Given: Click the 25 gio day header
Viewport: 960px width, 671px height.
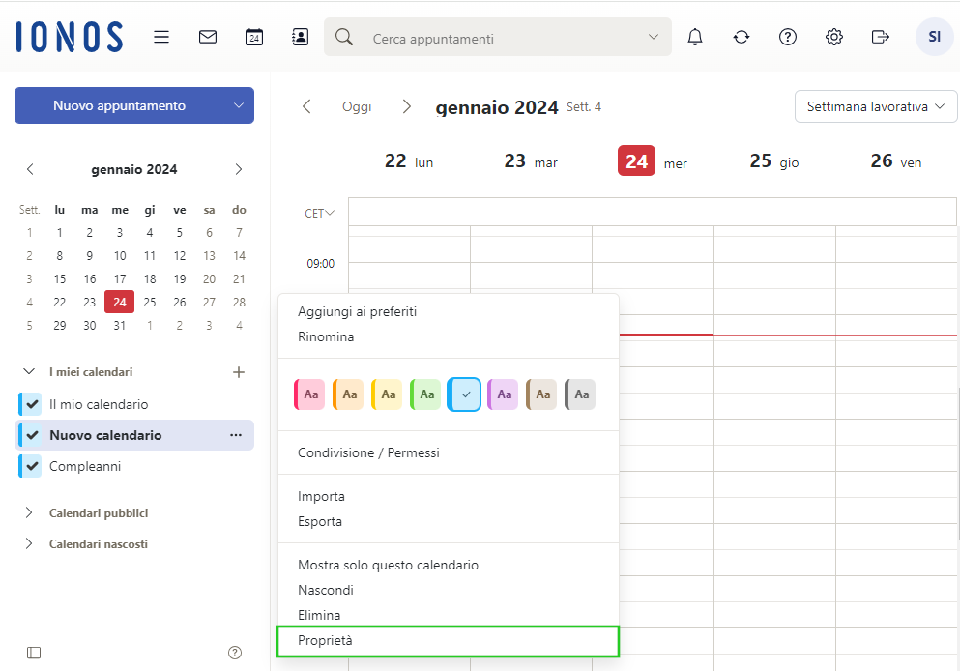Looking at the screenshot, I should (774, 161).
